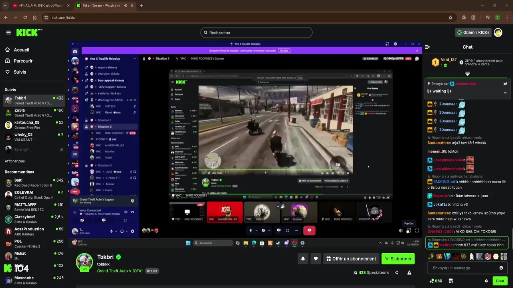Viewport: 513px width, 288px height.
Task: View the 960 KICKs balance
Action: (436, 281)
